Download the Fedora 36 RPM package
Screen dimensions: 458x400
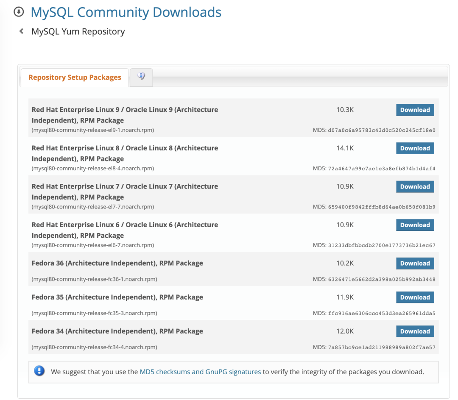pos(415,264)
